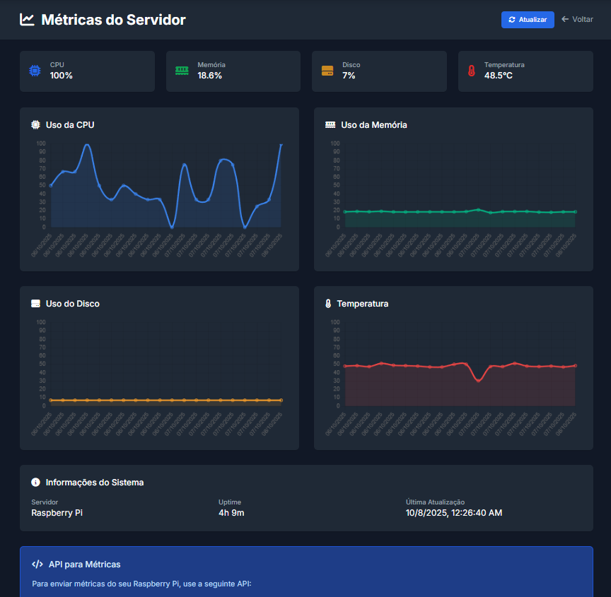Click the line chart icon beside Métricas do Servidor
611x597 pixels.
tap(27, 20)
